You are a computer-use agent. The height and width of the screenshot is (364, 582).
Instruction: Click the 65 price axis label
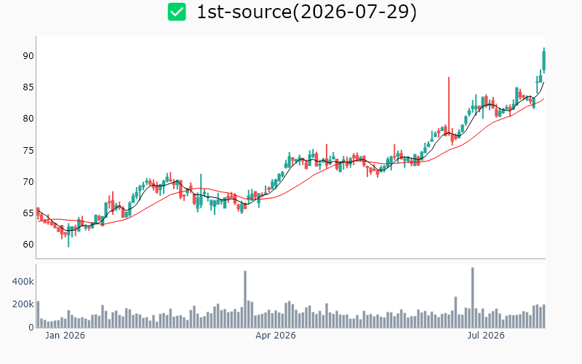coord(28,213)
